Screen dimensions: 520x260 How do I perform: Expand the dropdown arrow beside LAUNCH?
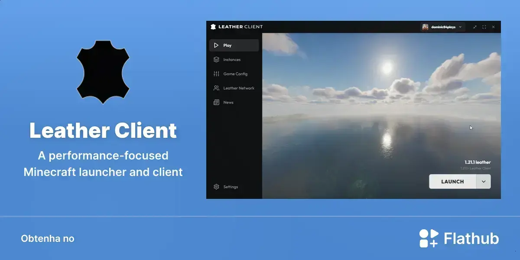[484, 182]
